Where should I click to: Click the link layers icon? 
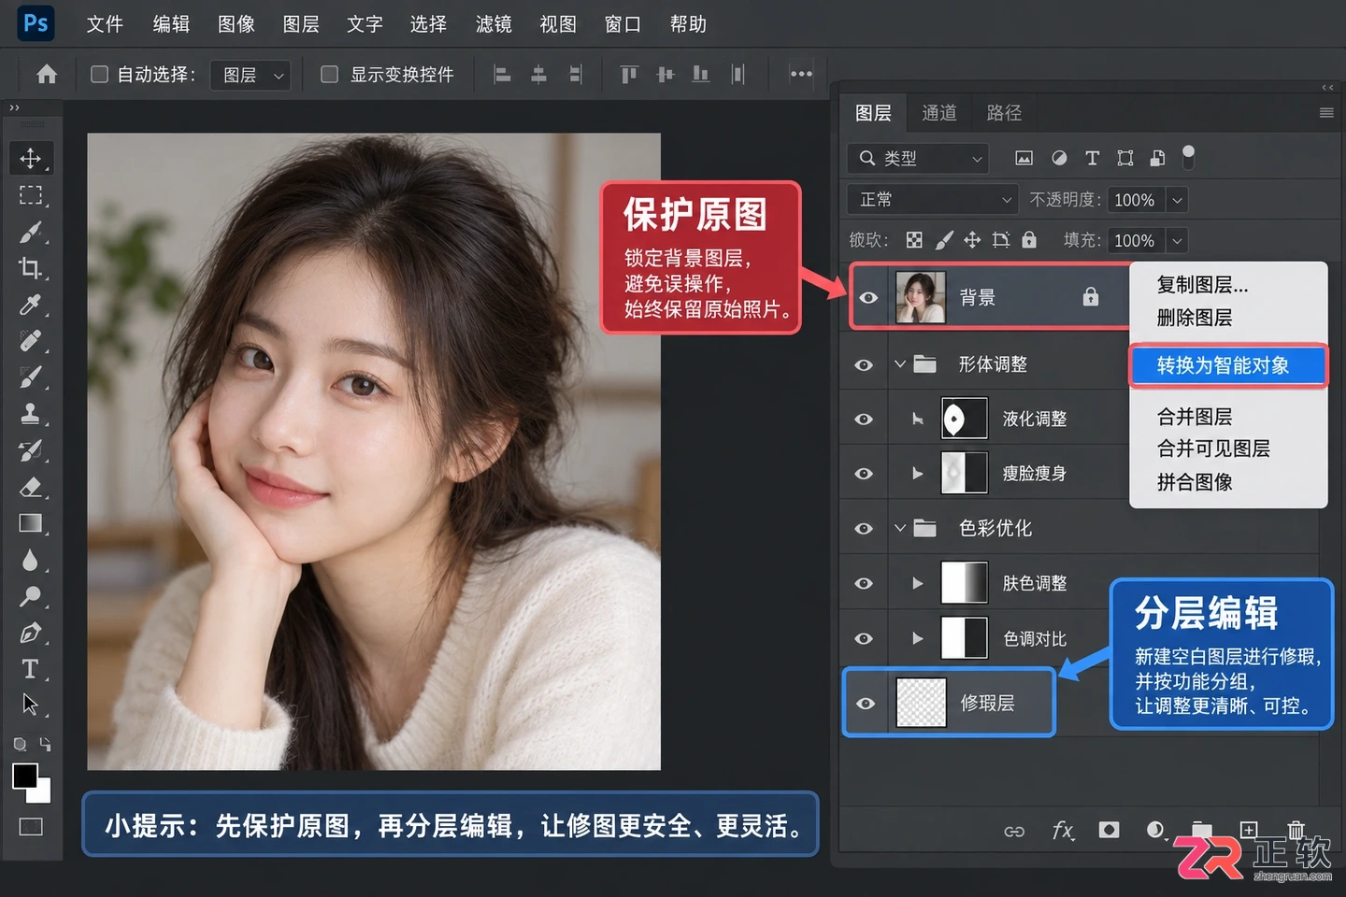point(1014,832)
